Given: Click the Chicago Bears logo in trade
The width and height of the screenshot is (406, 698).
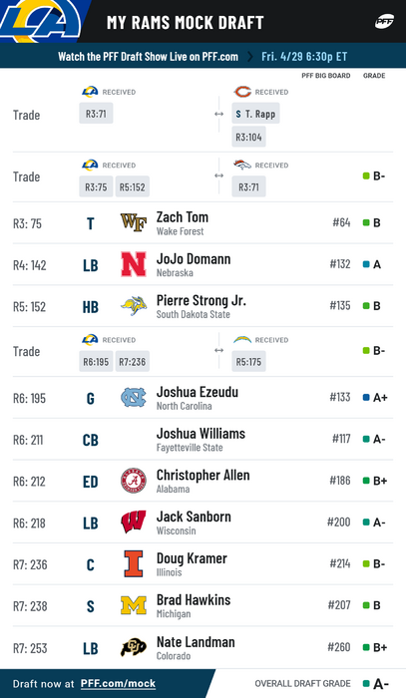Looking at the screenshot, I should point(242,92).
